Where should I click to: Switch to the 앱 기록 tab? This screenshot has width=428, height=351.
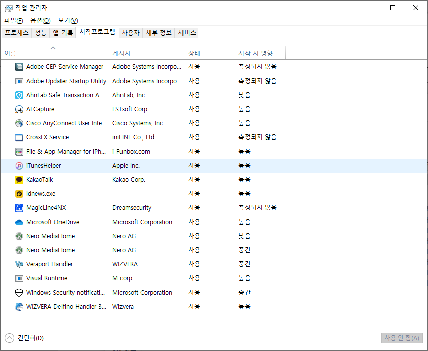pos(63,33)
